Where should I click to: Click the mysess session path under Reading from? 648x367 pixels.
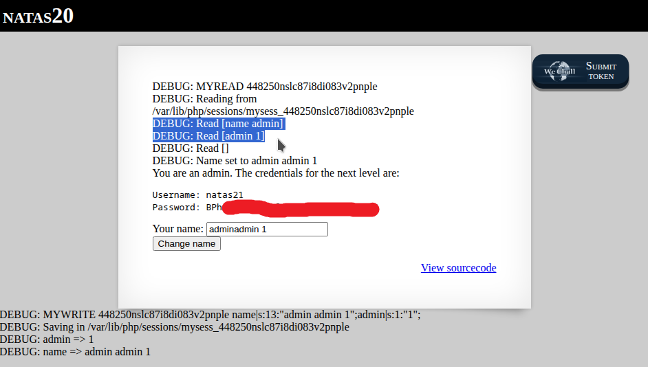pyautogui.click(x=283, y=111)
